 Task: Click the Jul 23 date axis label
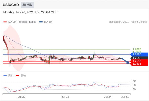click(65, 97)
